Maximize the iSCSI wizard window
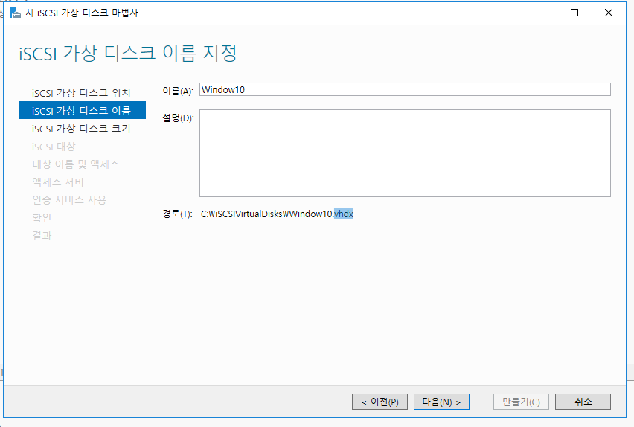This screenshot has height=427, width=634. (x=574, y=13)
